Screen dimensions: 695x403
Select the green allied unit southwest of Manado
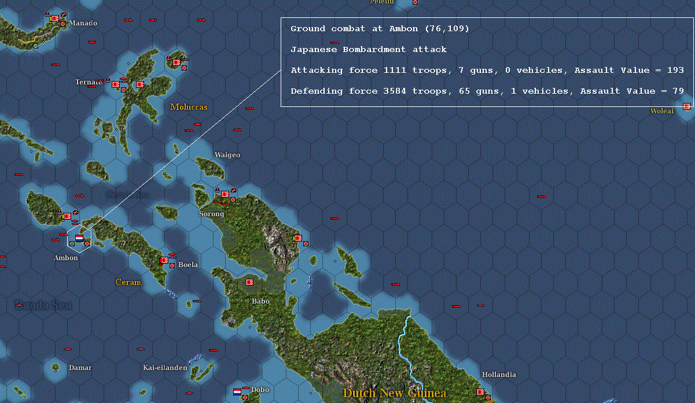point(35,46)
